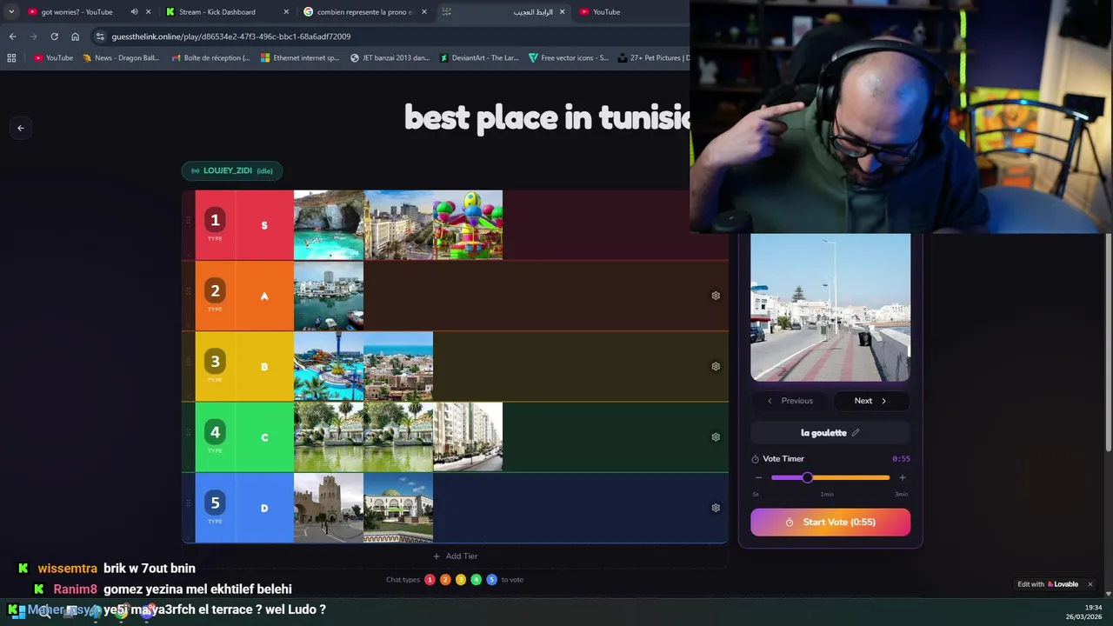Screen dimensions: 1113x626
Task: Decrease vote timer with minus button
Action: [x=758, y=477]
